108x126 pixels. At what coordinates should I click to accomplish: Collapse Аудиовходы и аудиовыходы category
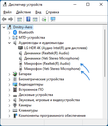[10, 43]
